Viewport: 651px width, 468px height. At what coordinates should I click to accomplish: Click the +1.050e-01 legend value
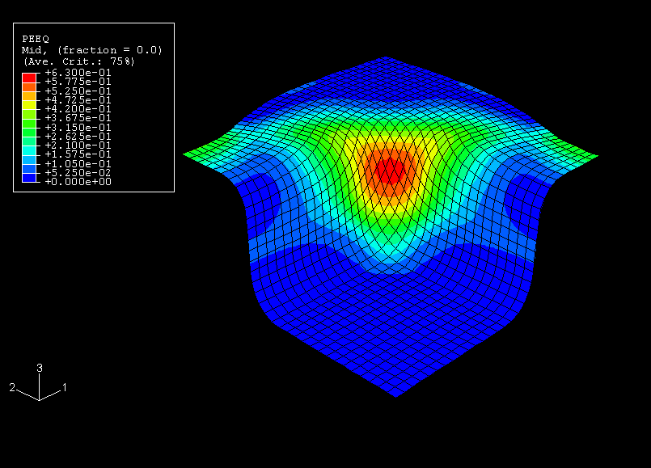[78, 164]
